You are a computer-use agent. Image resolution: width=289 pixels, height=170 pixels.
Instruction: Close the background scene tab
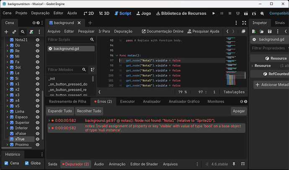[79, 23]
